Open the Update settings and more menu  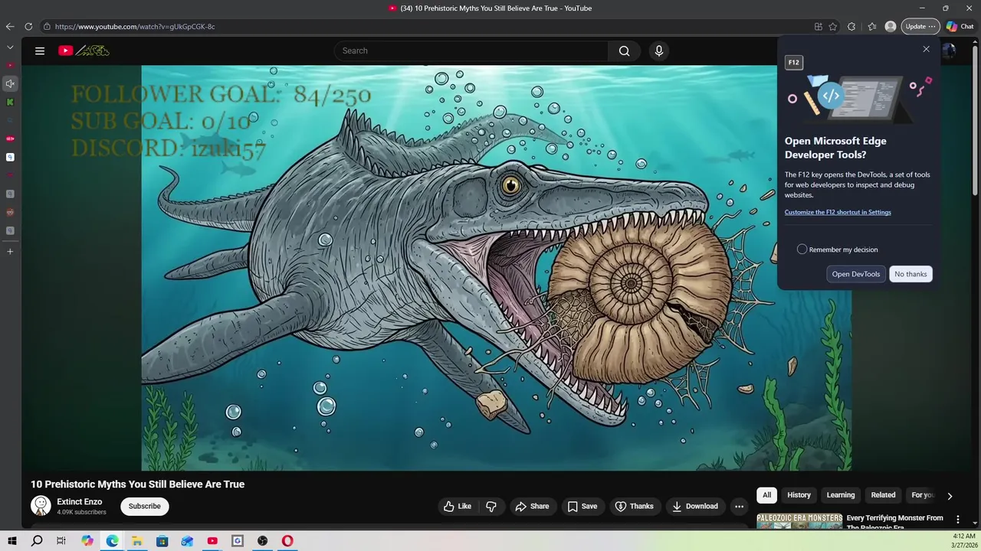coord(920,27)
